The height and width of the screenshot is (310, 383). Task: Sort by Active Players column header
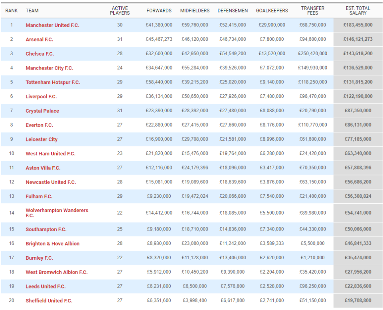(120, 11)
